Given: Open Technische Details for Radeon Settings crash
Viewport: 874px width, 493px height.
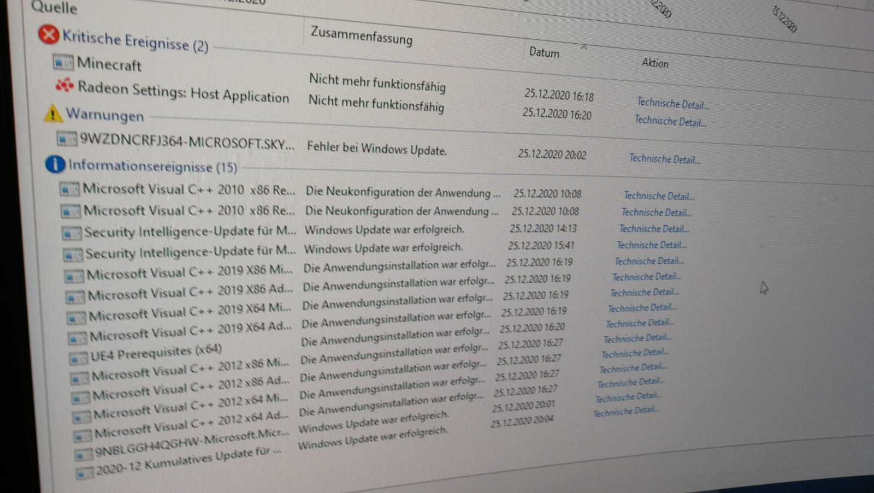Looking at the screenshot, I should point(670,121).
